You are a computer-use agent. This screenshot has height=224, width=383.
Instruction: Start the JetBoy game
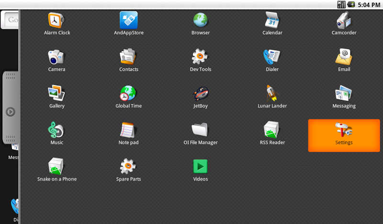point(200,97)
